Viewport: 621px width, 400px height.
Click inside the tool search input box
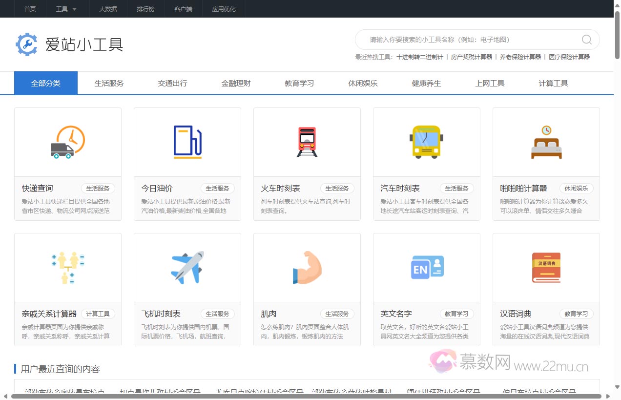click(x=464, y=40)
